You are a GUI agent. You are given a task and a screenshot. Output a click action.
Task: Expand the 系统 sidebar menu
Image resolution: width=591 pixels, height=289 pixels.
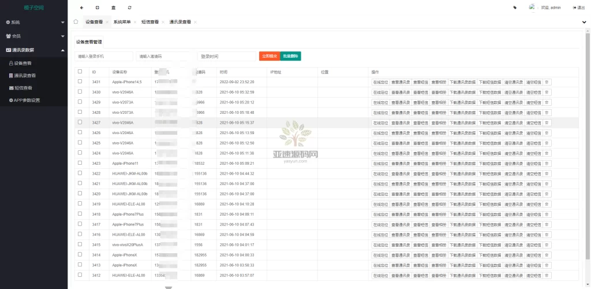click(34, 23)
